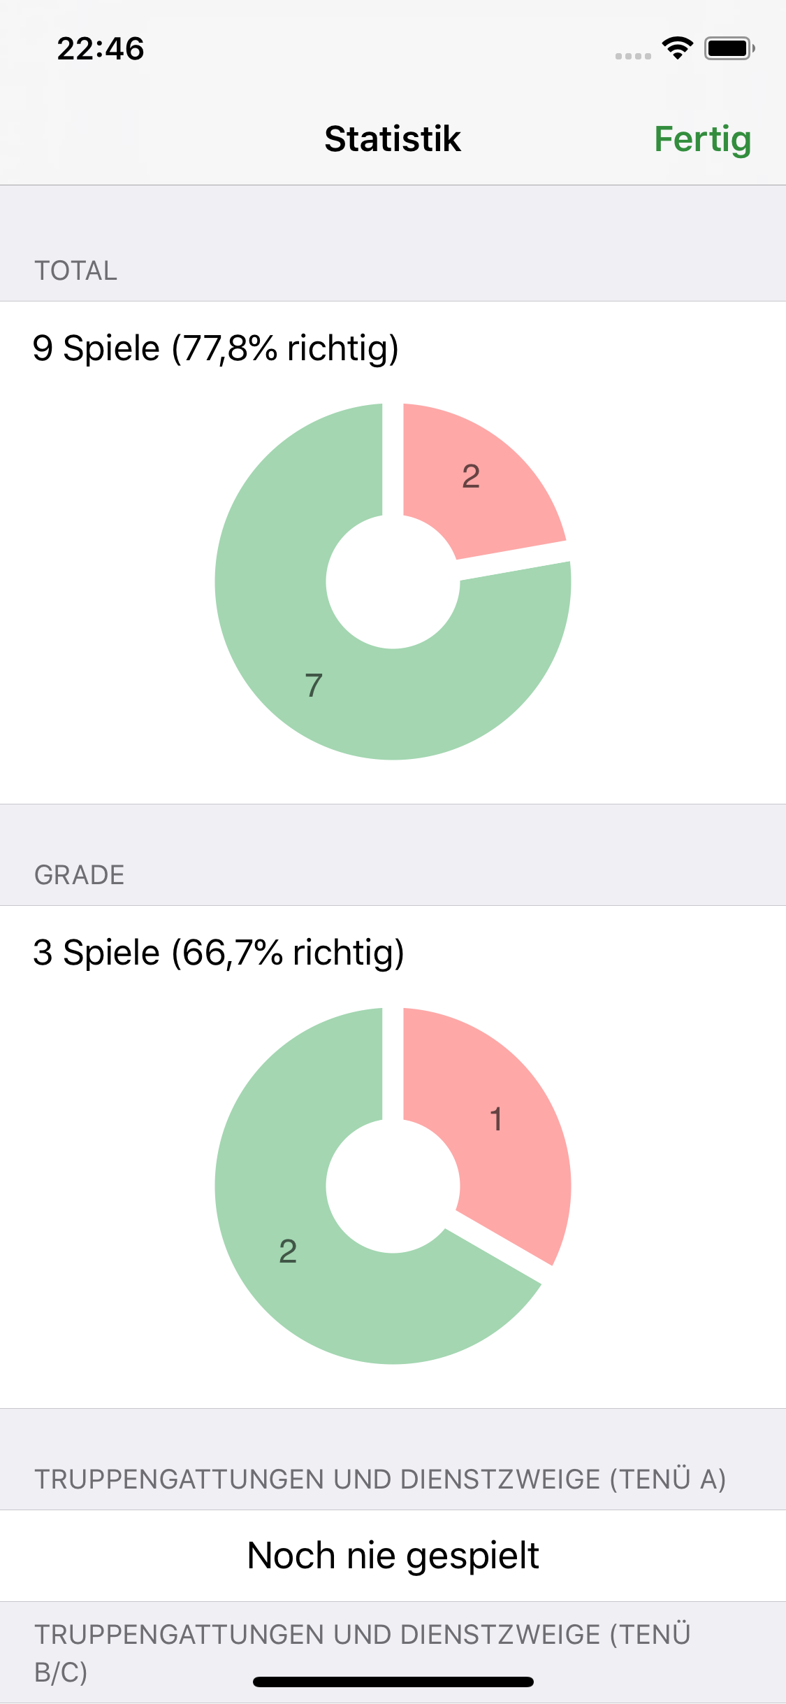This screenshot has height=1704, width=786.
Task: Tap the Fertig button
Action: pos(702,139)
